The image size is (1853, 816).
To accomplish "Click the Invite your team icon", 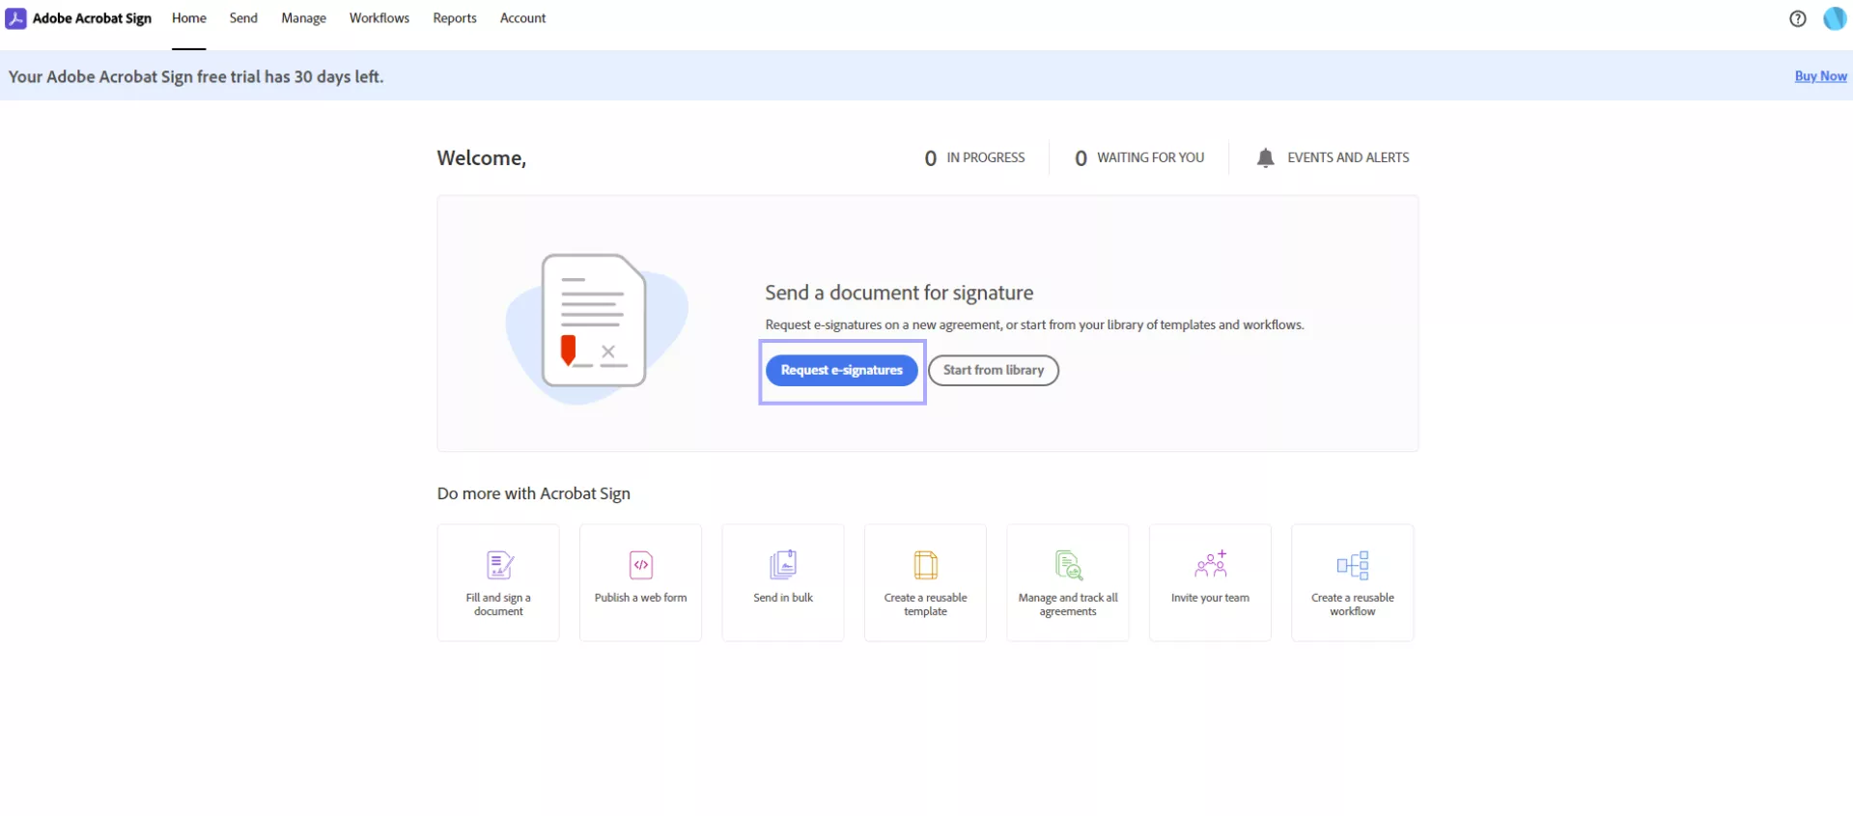I will (x=1210, y=564).
